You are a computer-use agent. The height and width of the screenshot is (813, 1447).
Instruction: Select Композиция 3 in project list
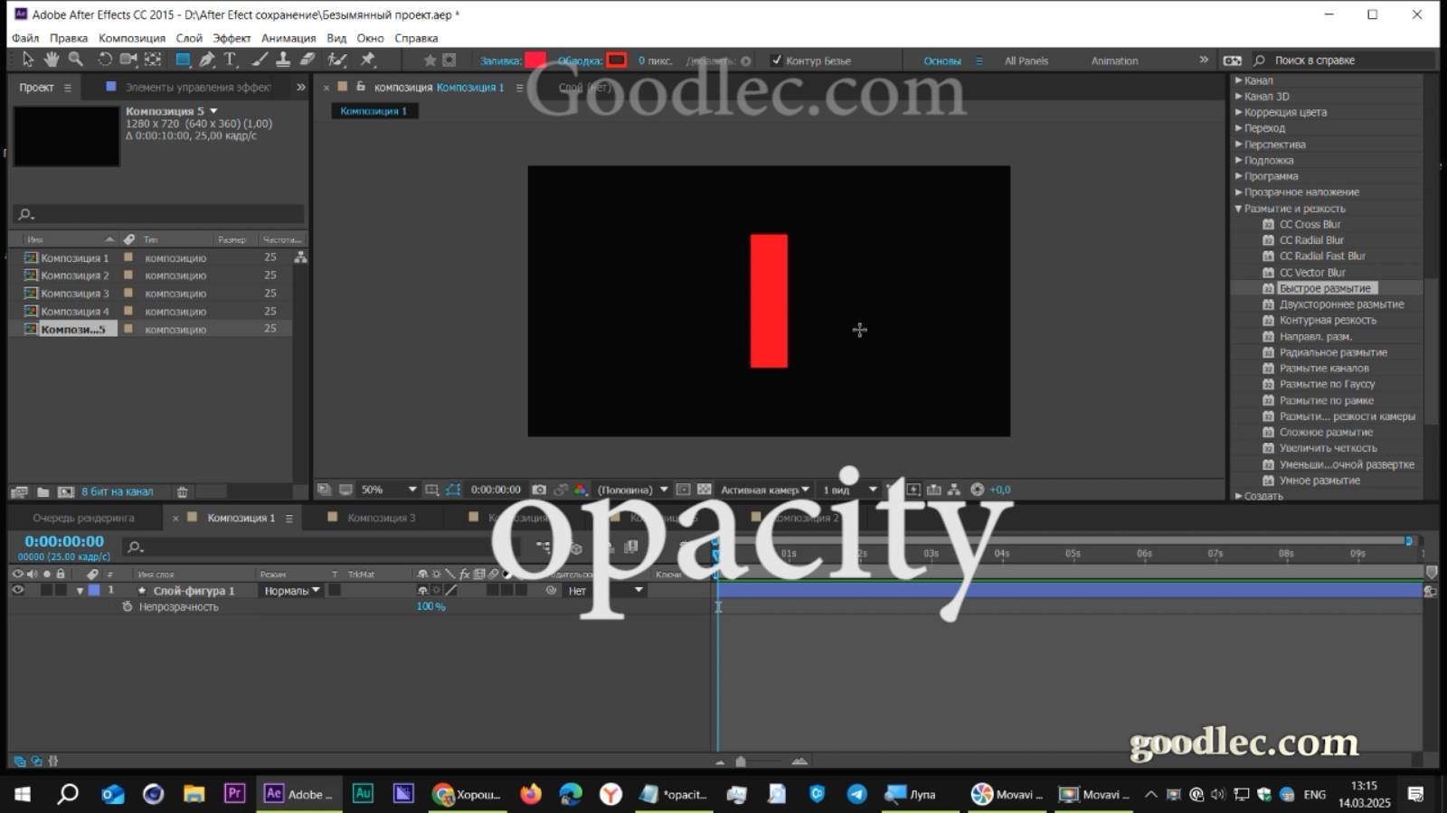(x=74, y=294)
